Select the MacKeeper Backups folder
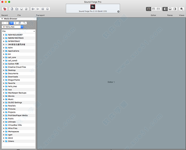This screenshot has width=186, height=150. coord(19,93)
